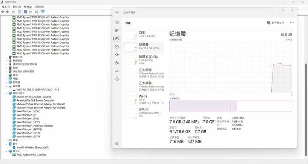Screen dimensions: 308x164
Task: Click the 9.1/18.6 GB committed value
Action: (180, 132)
